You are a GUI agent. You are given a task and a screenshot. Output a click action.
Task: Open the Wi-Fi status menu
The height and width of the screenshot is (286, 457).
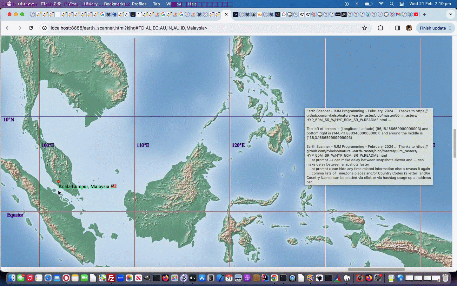click(x=381, y=4)
